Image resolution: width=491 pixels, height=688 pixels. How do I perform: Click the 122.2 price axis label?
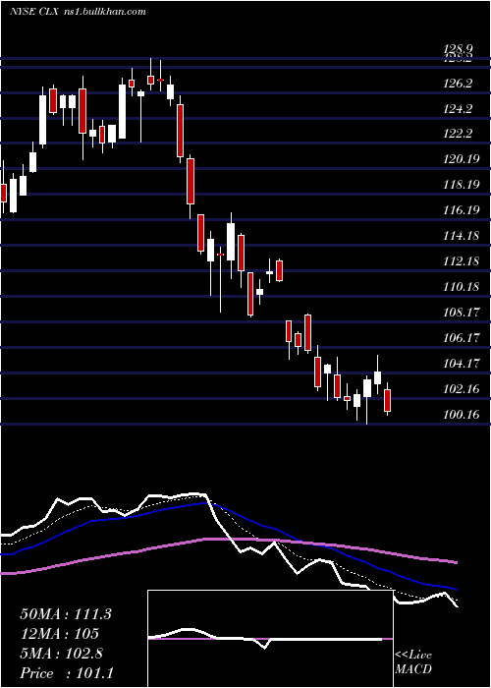pyautogui.click(x=458, y=134)
